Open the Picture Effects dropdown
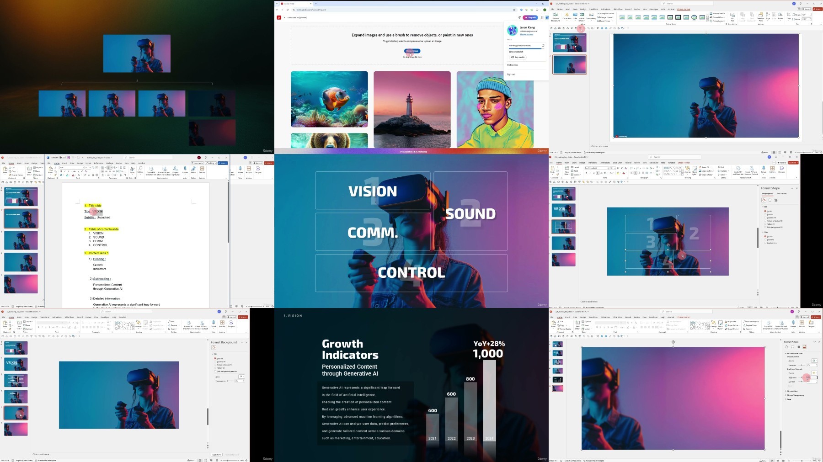This screenshot has width=823, height=462. tap(718, 17)
